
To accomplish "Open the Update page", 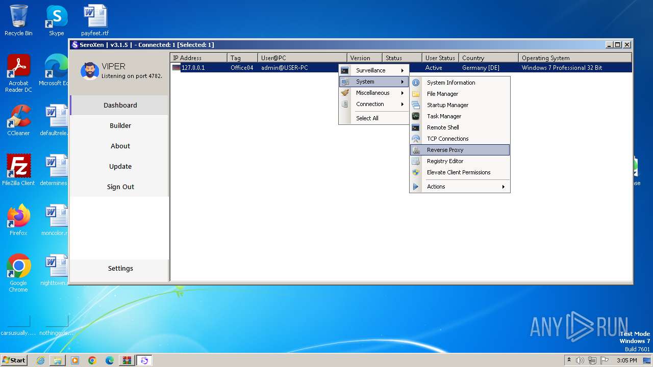I will click(x=120, y=166).
